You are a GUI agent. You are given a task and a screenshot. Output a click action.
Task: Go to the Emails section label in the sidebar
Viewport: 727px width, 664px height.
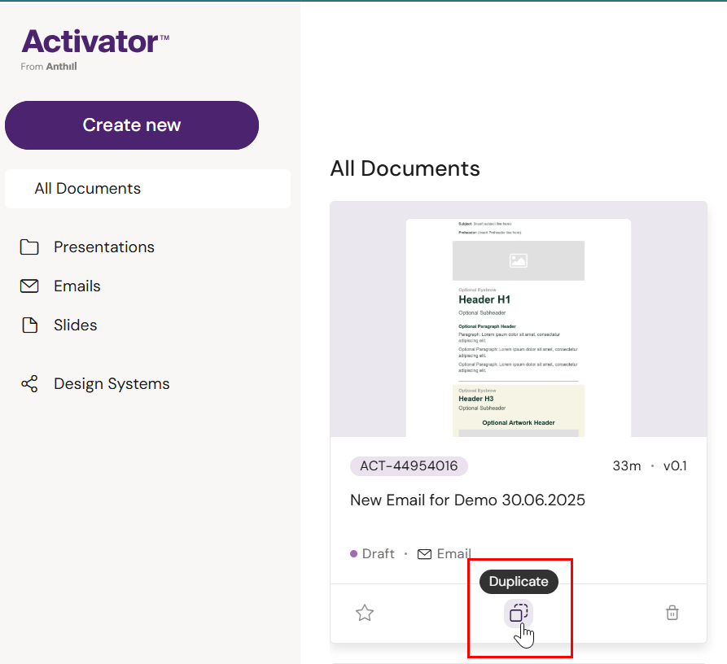(x=77, y=286)
